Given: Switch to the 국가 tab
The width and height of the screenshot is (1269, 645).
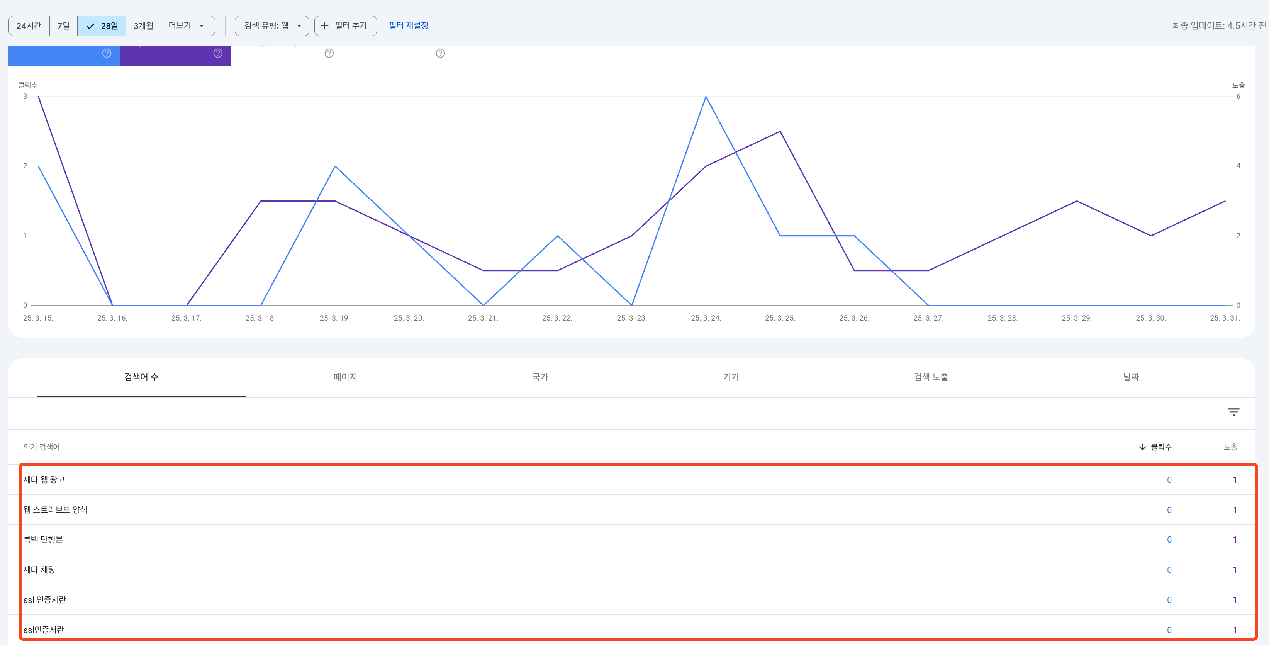Looking at the screenshot, I should pyautogui.click(x=540, y=377).
